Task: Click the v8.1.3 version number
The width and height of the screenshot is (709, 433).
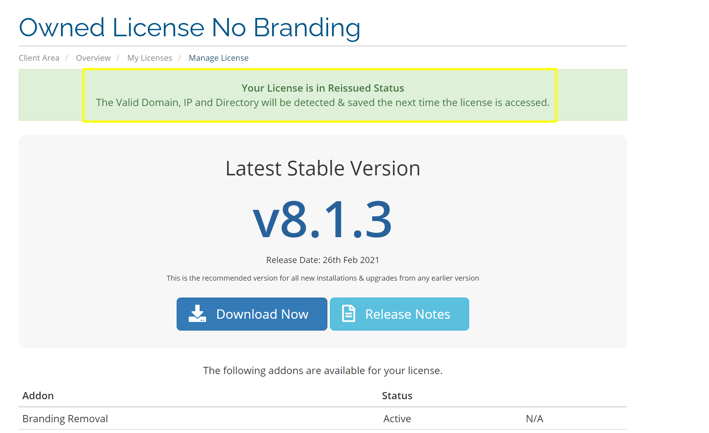Action: click(x=322, y=220)
